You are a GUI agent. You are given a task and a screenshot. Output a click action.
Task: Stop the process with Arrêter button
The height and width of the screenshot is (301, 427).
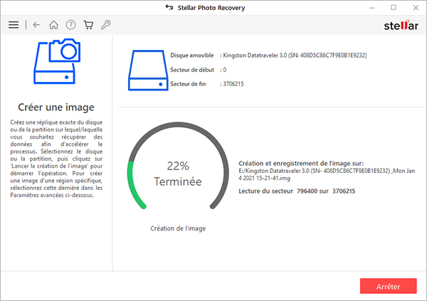389,286
